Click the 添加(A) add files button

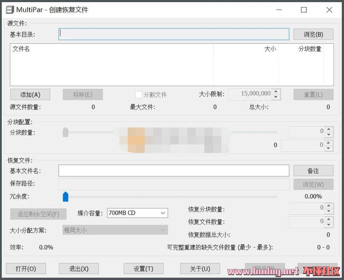click(30, 94)
